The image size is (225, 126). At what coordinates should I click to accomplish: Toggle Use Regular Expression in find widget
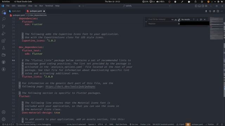tap(179, 20)
